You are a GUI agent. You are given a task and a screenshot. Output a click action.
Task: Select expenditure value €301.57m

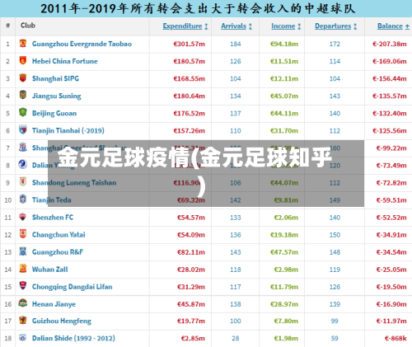coord(190,44)
